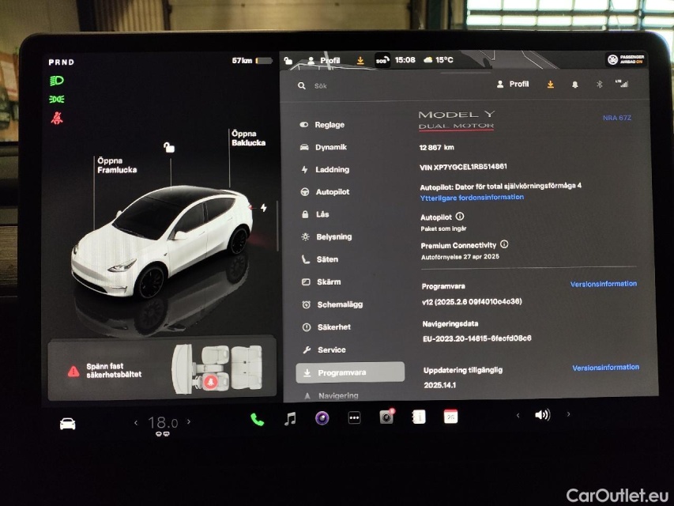Image resolution: width=674 pixels, height=506 pixels.
Task: Launch the purple camera app in the dock
Action: coord(322,417)
